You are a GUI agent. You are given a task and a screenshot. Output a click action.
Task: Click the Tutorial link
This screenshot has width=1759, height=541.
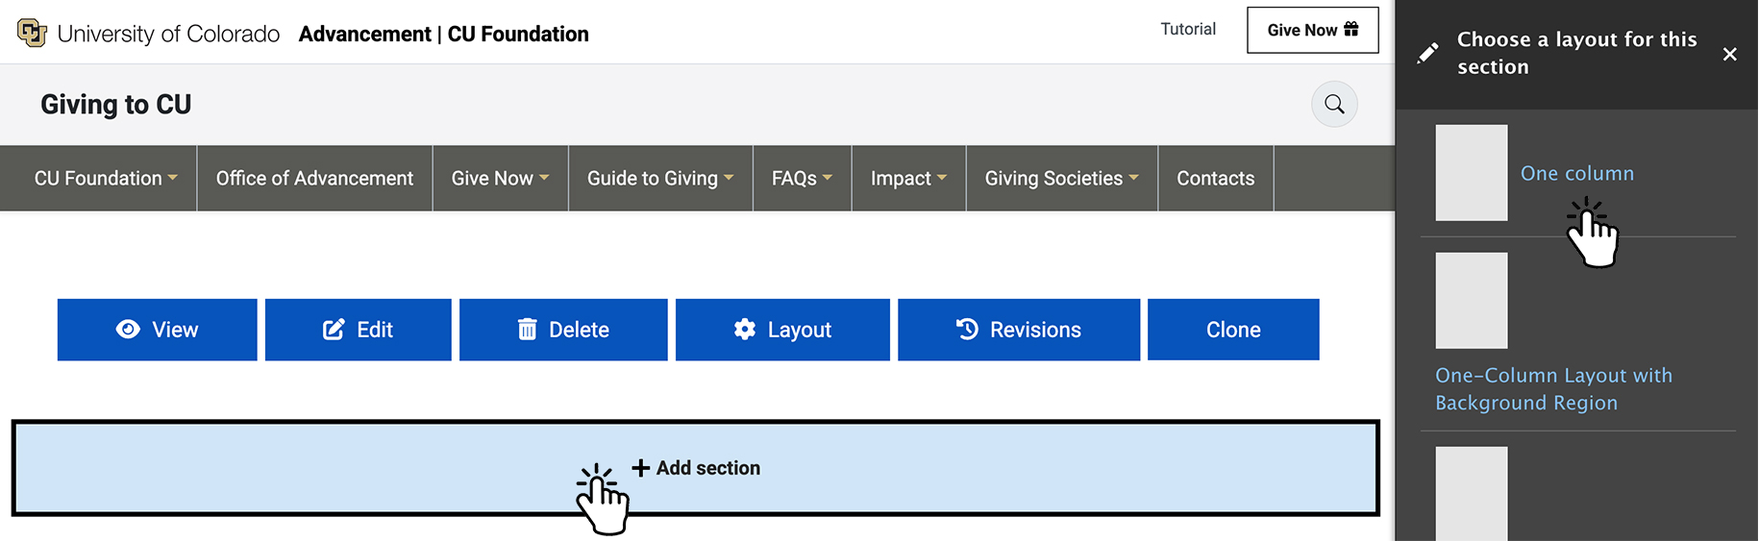tap(1188, 29)
